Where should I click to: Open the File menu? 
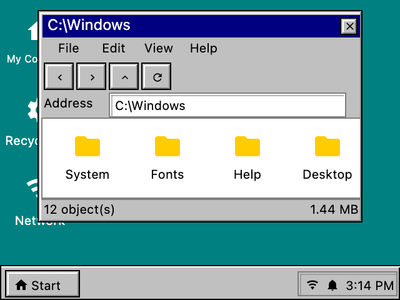[69, 48]
